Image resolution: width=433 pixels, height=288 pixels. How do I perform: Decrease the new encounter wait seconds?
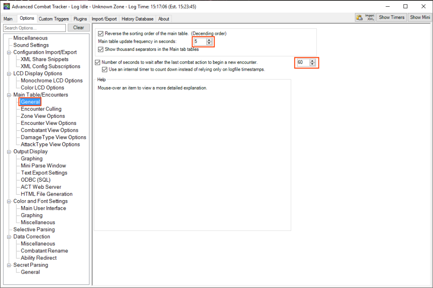point(312,64)
